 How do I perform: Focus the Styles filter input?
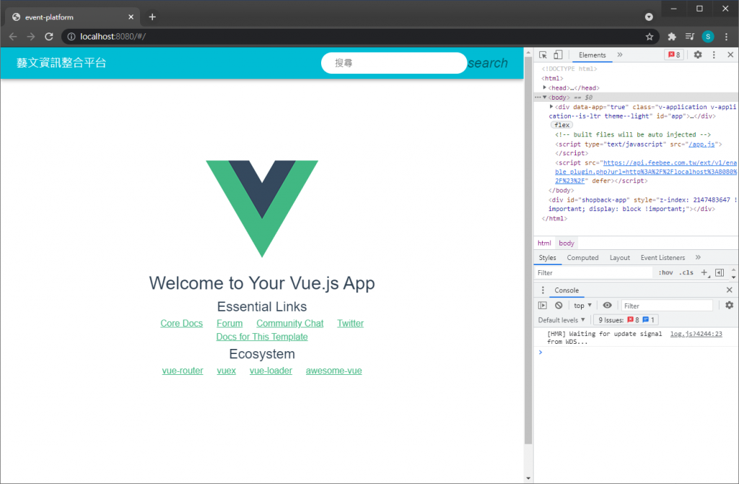tap(593, 272)
